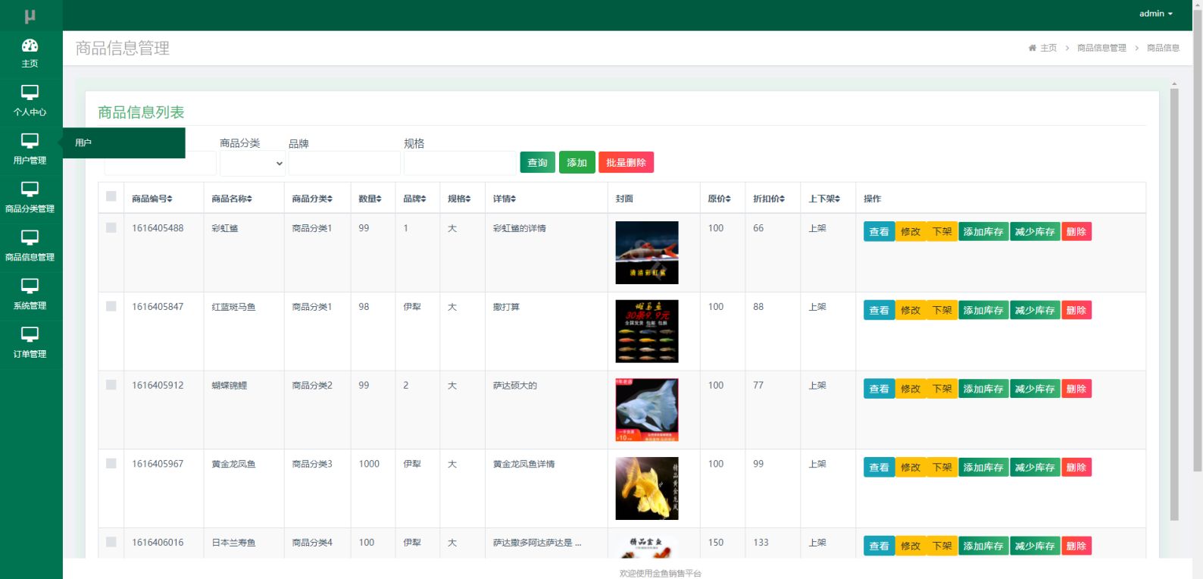
Task: Open 商品分类管理 sidebar icon
Action: [x=30, y=190]
